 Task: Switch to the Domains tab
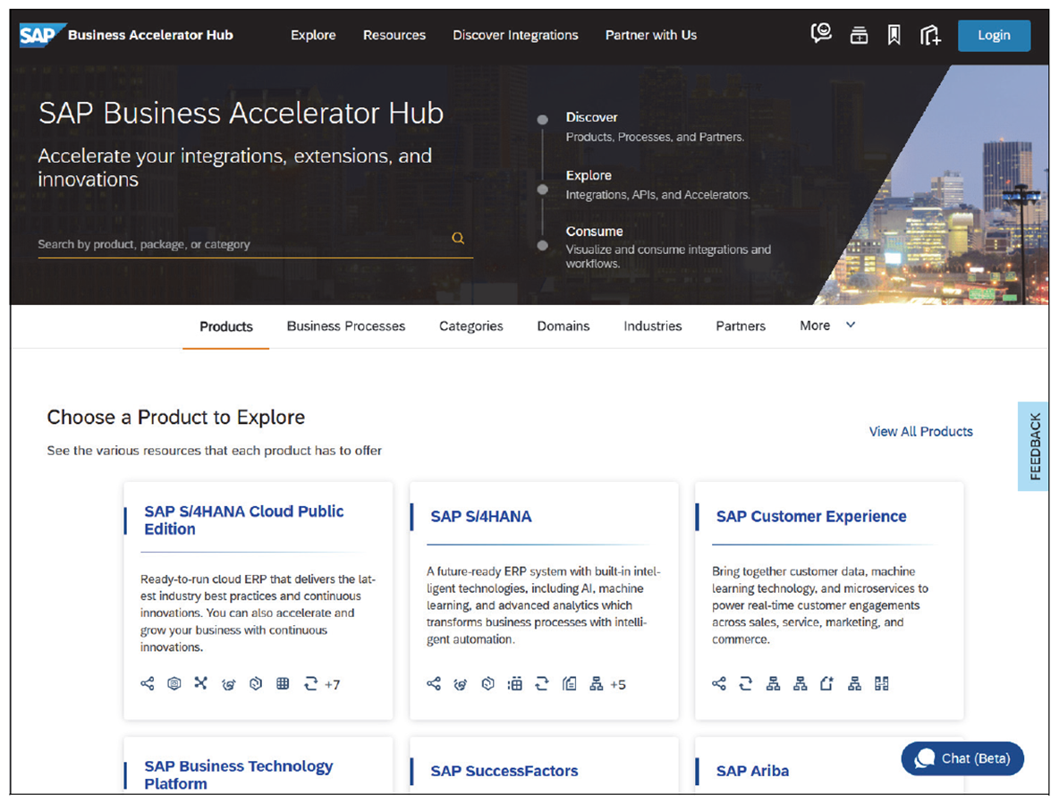pos(563,326)
